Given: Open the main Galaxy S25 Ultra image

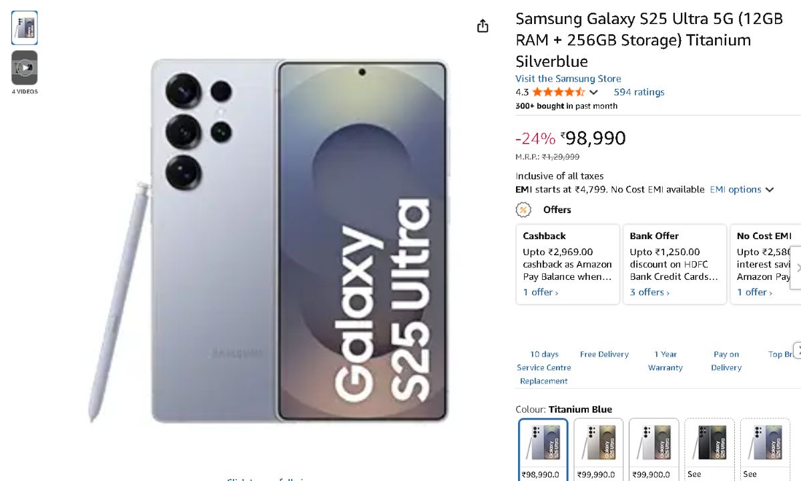Looking at the screenshot, I should point(268,240).
